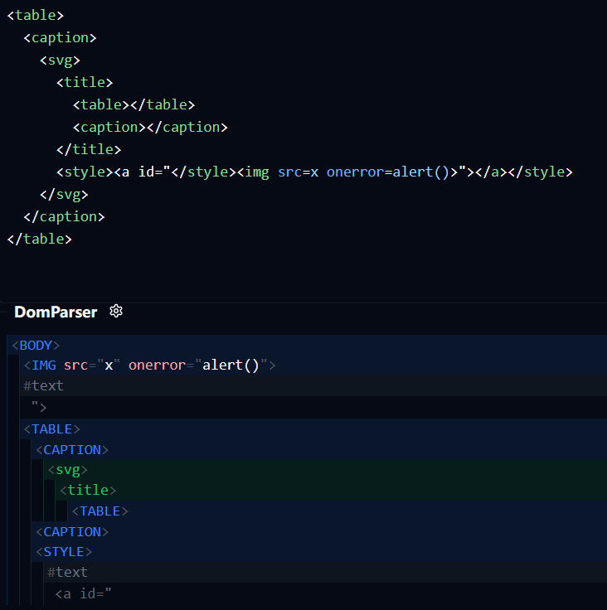The width and height of the screenshot is (607, 610).
Task: Select the nested TABLE node under title
Action: pyautogui.click(x=100, y=511)
